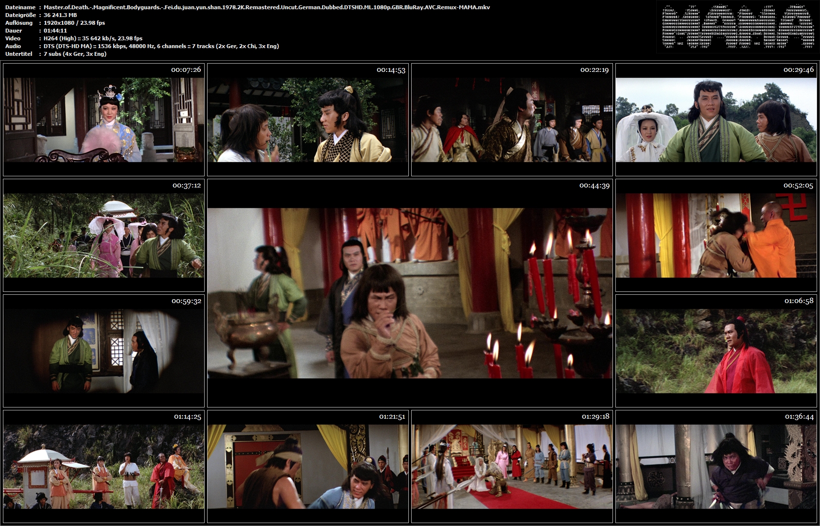Click the 00:07:26 timestamp text
This screenshot has width=820, height=526.
click(186, 70)
